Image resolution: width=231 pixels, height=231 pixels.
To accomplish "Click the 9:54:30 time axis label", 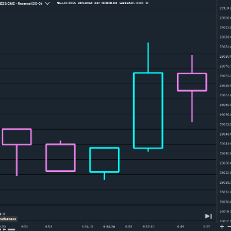I will (x=109, y=227).
